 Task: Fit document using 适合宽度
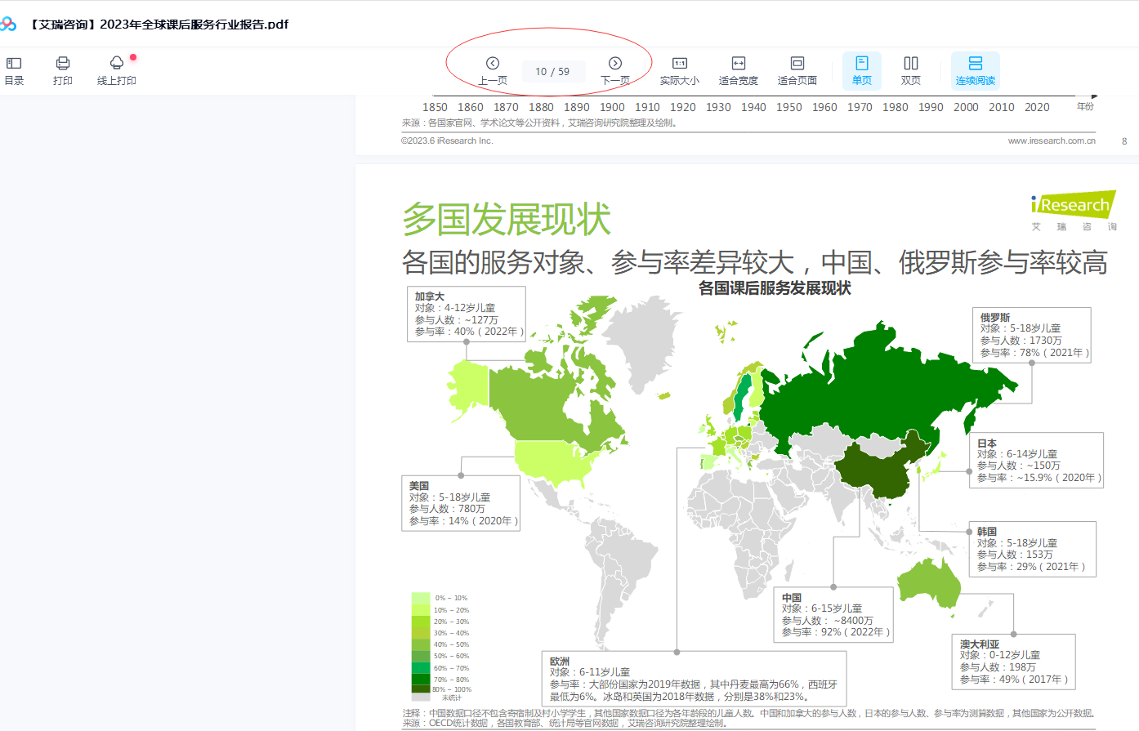738,70
